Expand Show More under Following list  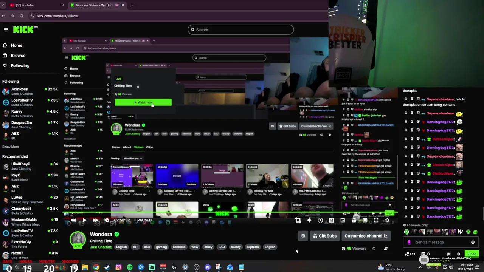tap(11, 147)
